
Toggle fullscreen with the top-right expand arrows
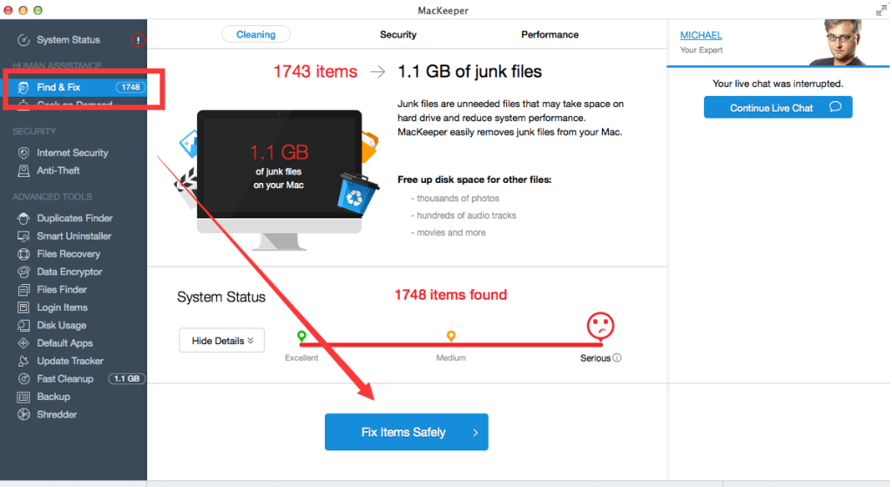pyautogui.click(x=882, y=10)
